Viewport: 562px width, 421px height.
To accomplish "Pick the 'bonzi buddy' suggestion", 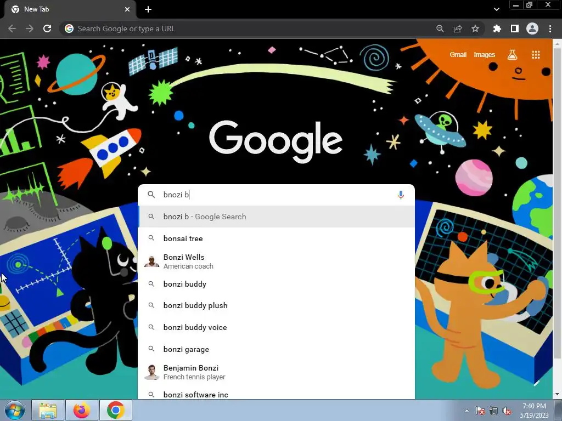I will point(277,284).
